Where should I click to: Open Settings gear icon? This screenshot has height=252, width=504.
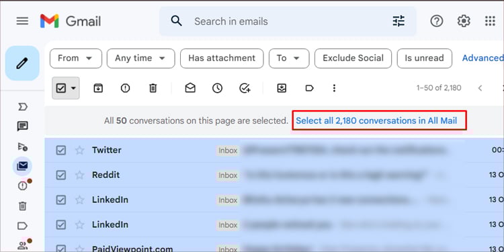[x=464, y=22]
